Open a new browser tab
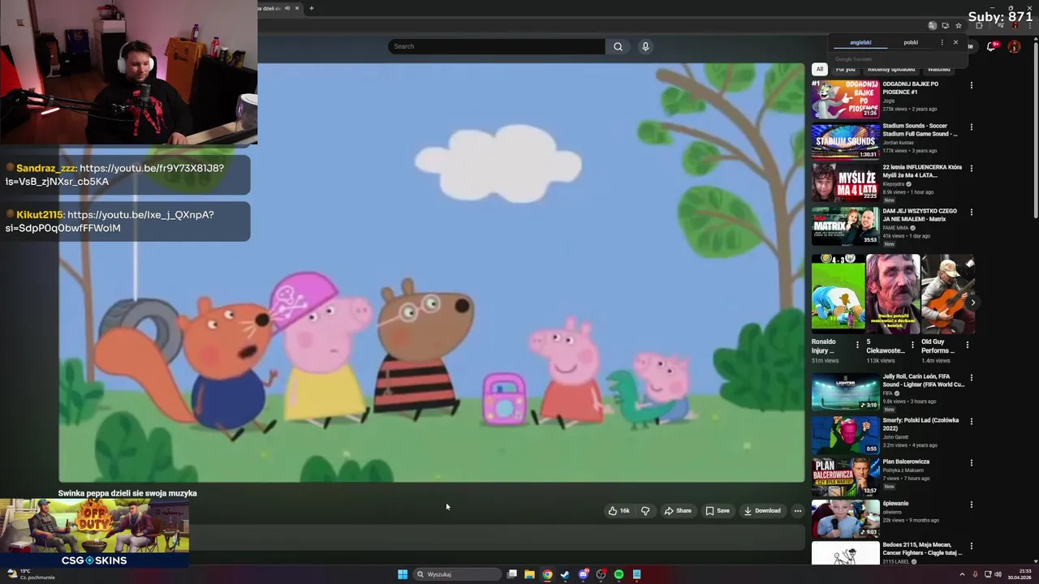The height and width of the screenshot is (584, 1039). point(311,8)
